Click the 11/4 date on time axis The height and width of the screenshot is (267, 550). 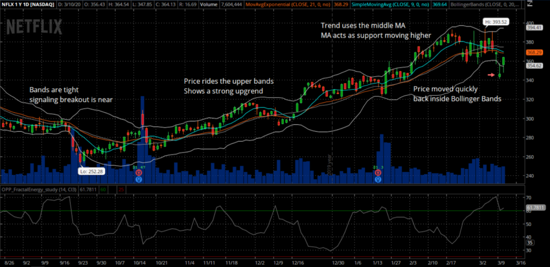(x=190, y=263)
